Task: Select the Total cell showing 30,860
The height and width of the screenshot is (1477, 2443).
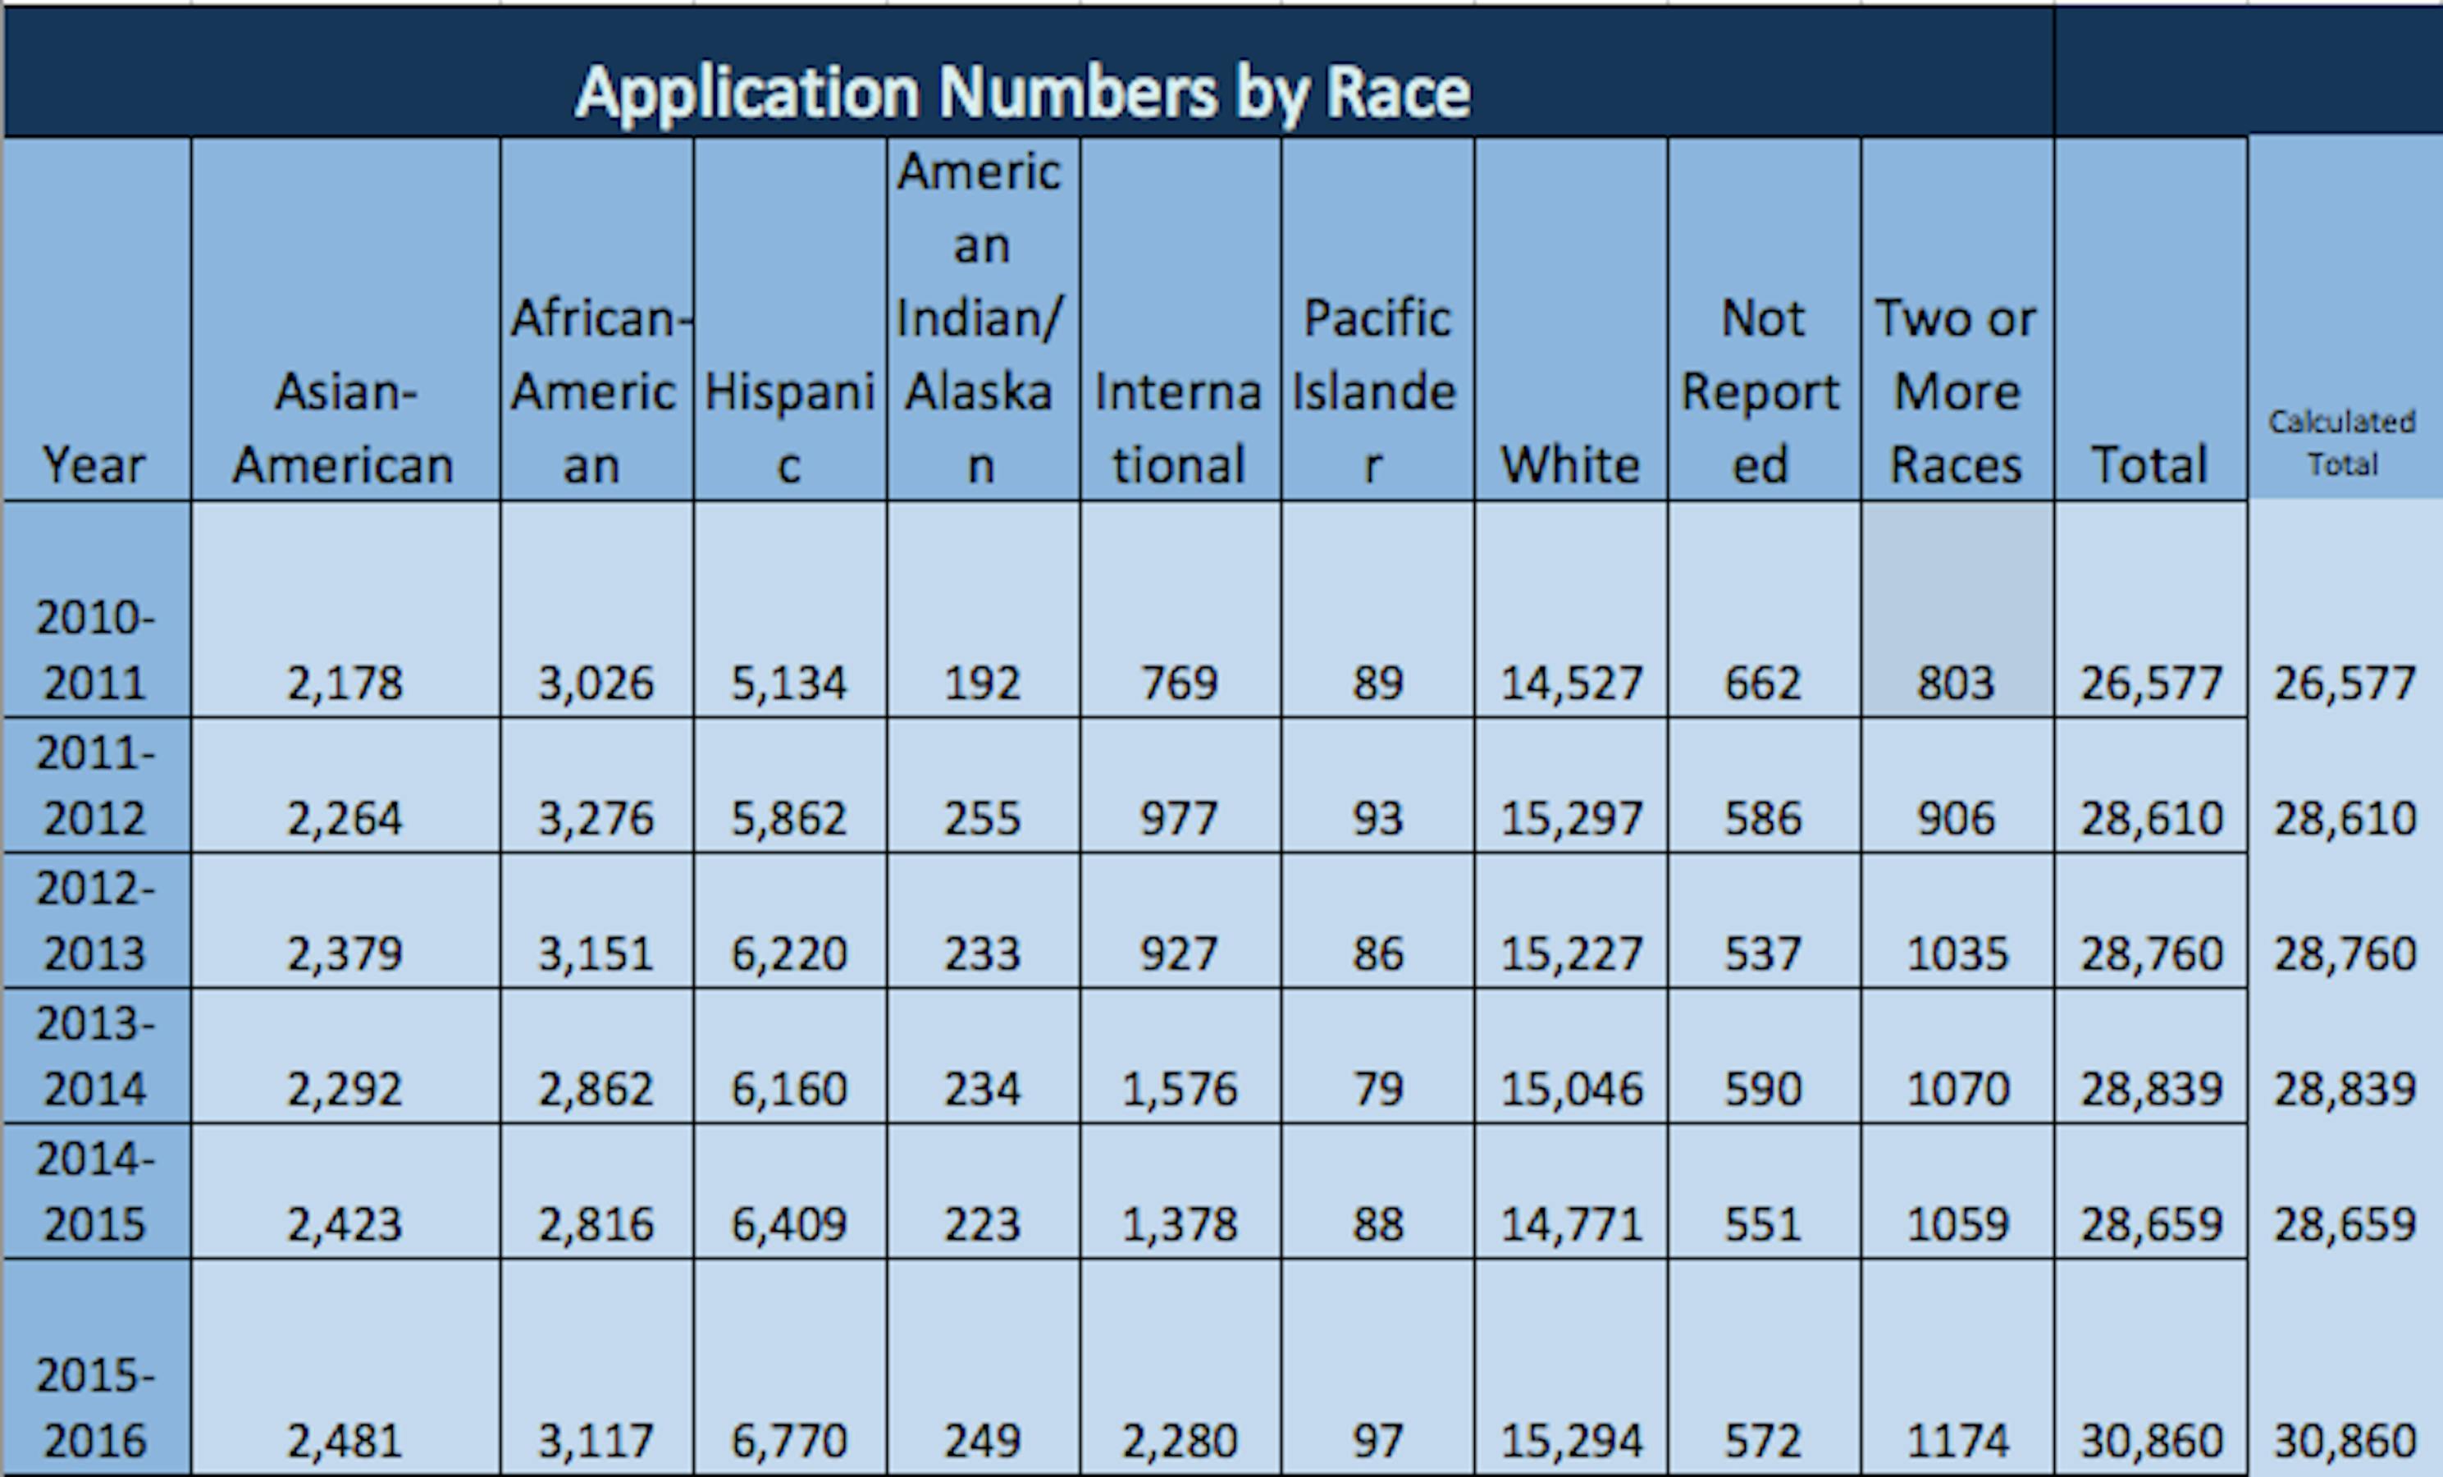Action: coord(2149,1439)
